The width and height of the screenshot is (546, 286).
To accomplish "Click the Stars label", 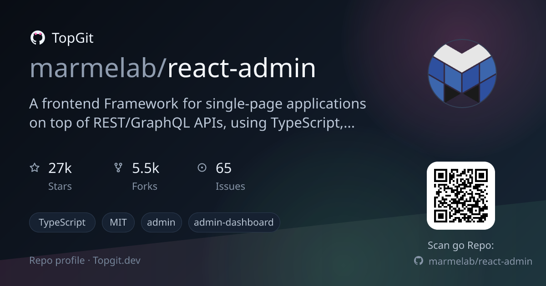I will [x=60, y=187].
